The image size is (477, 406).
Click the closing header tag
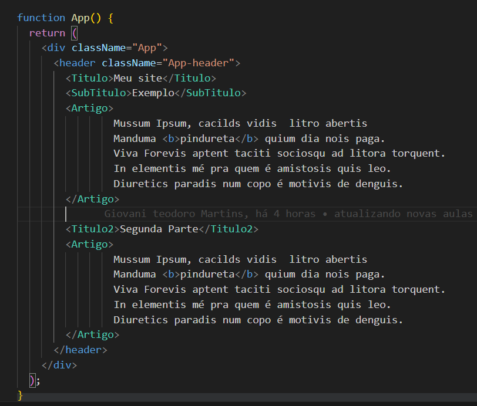tap(80, 350)
